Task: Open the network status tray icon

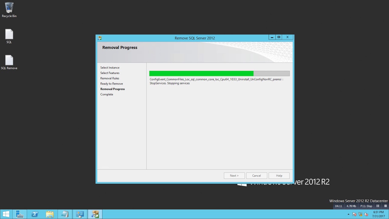Action: click(360, 214)
